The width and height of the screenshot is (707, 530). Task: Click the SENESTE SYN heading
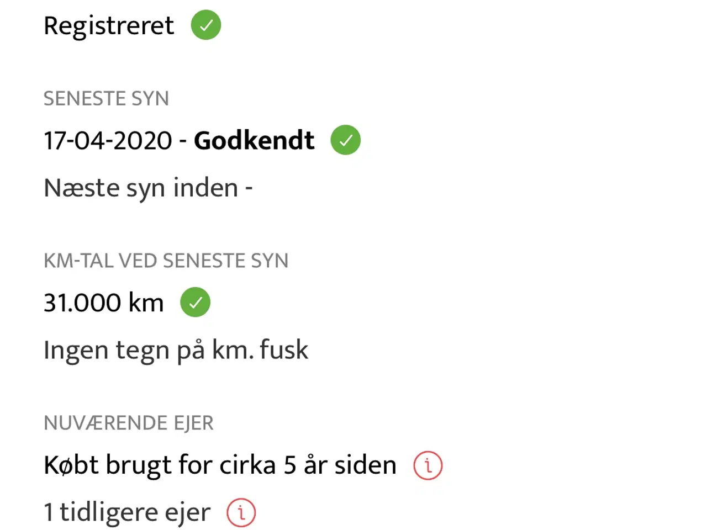pyautogui.click(x=106, y=99)
